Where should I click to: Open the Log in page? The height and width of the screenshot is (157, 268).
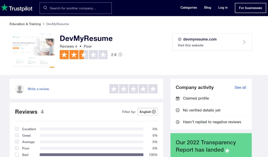click(223, 7)
